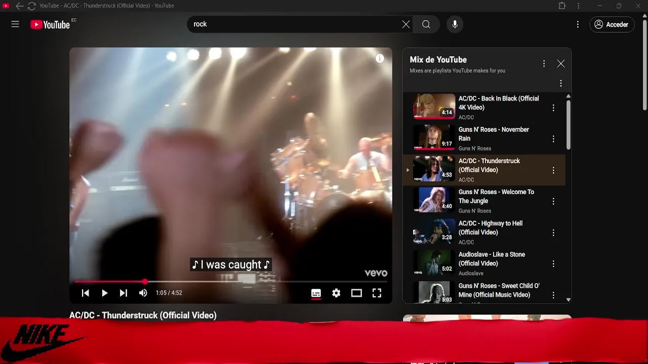Screen dimensions: 648x364
Task: Open secondary three-dot menu below mix header
Action: pyautogui.click(x=560, y=83)
